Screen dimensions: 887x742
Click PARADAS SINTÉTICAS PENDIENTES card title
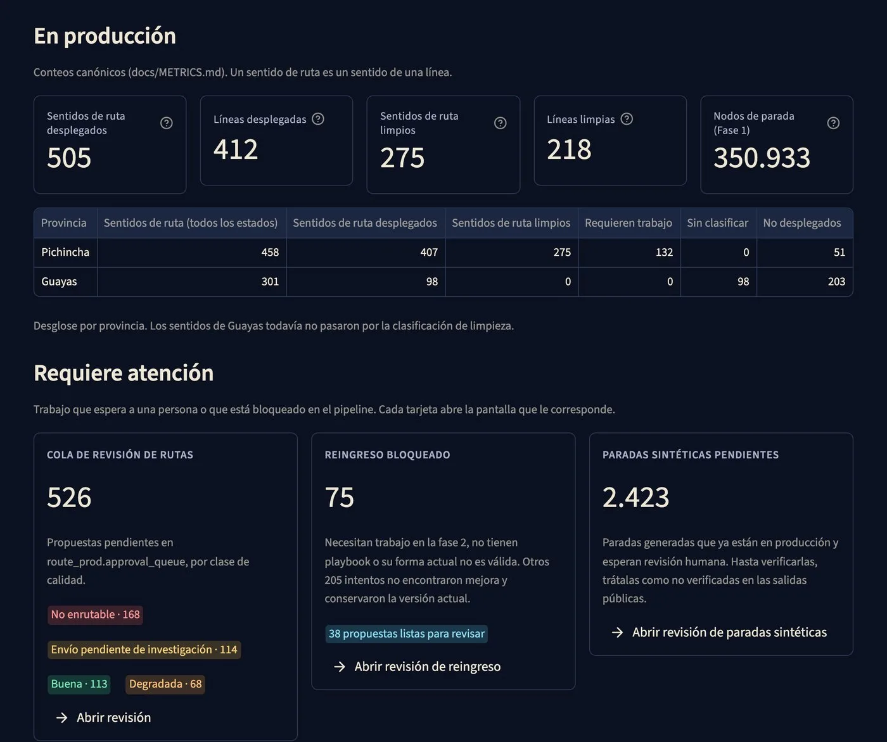[691, 455]
